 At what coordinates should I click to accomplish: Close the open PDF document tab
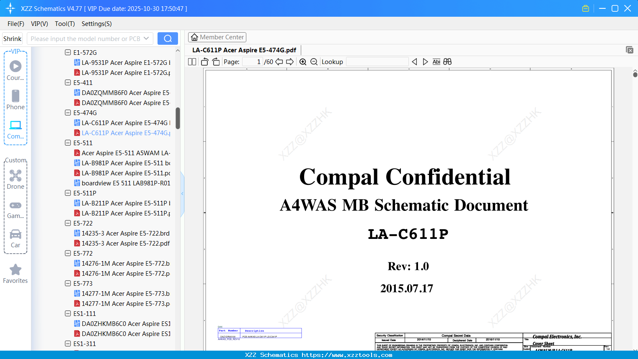click(630, 50)
